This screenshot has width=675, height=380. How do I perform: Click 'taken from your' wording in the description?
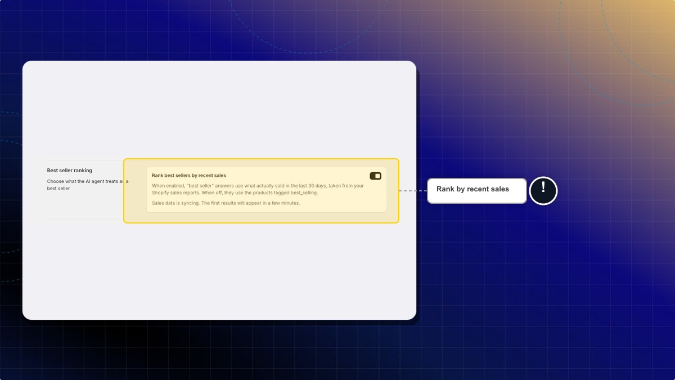point(346,186)
